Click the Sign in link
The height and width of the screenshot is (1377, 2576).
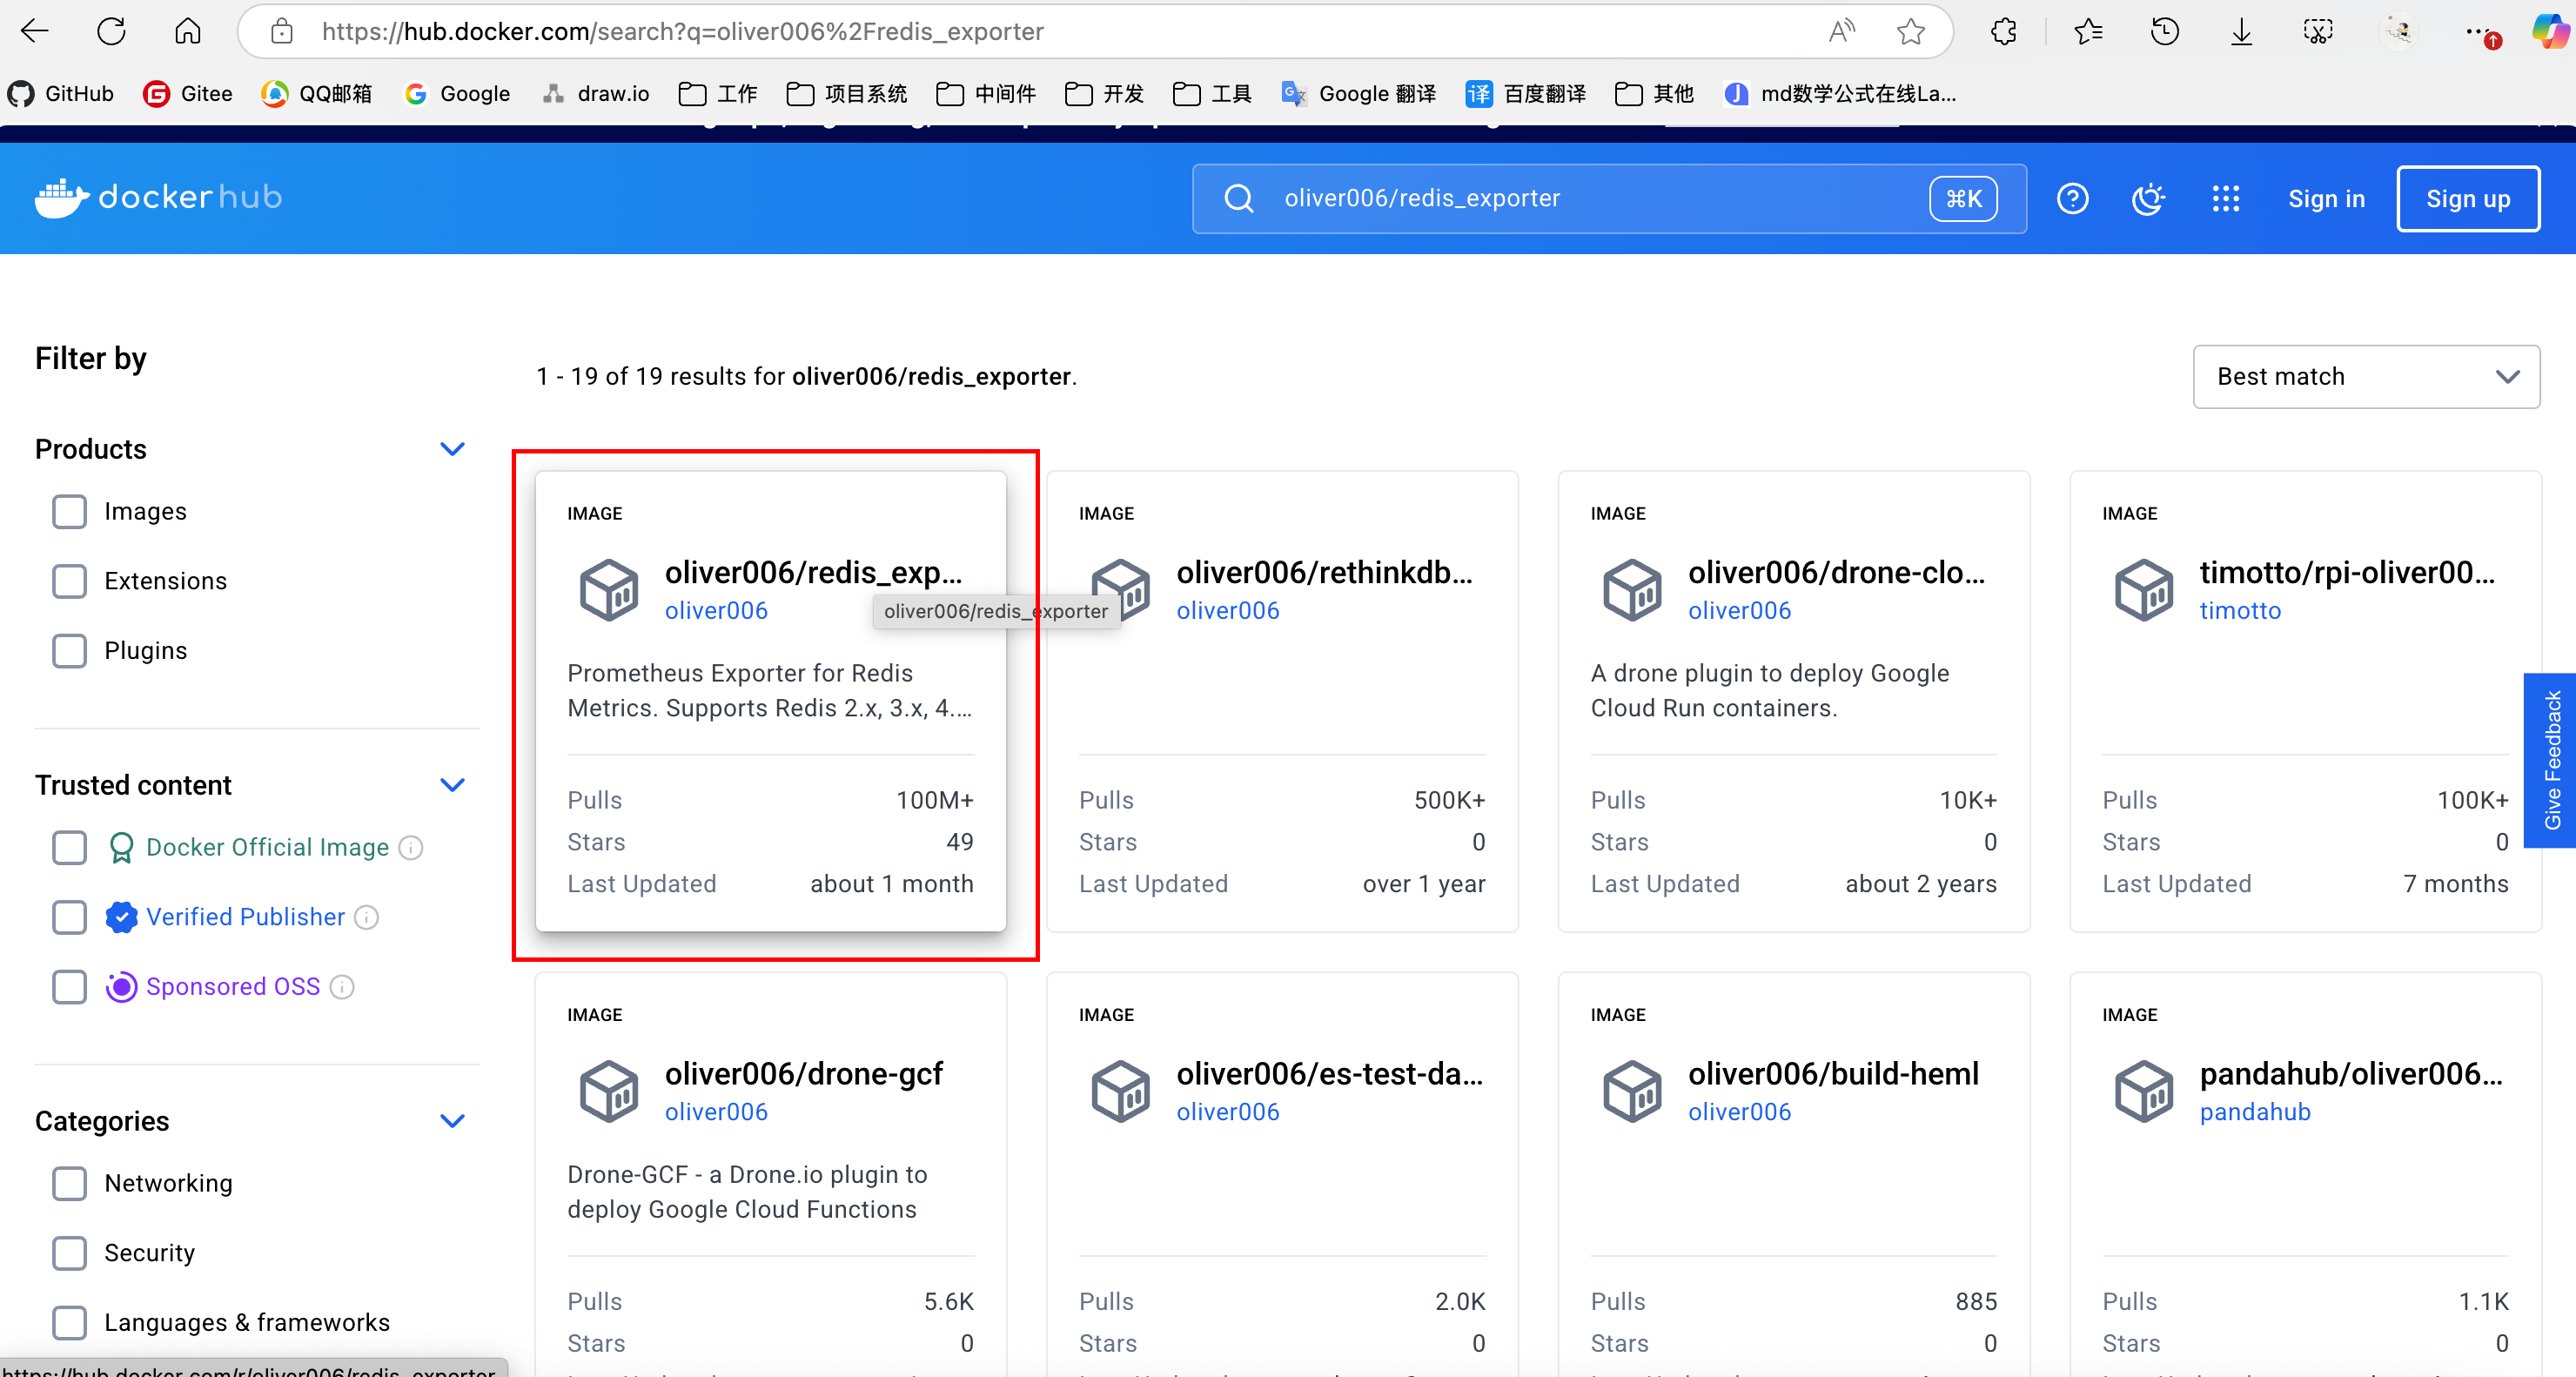pyautogui.click(x=2327, y=199)
